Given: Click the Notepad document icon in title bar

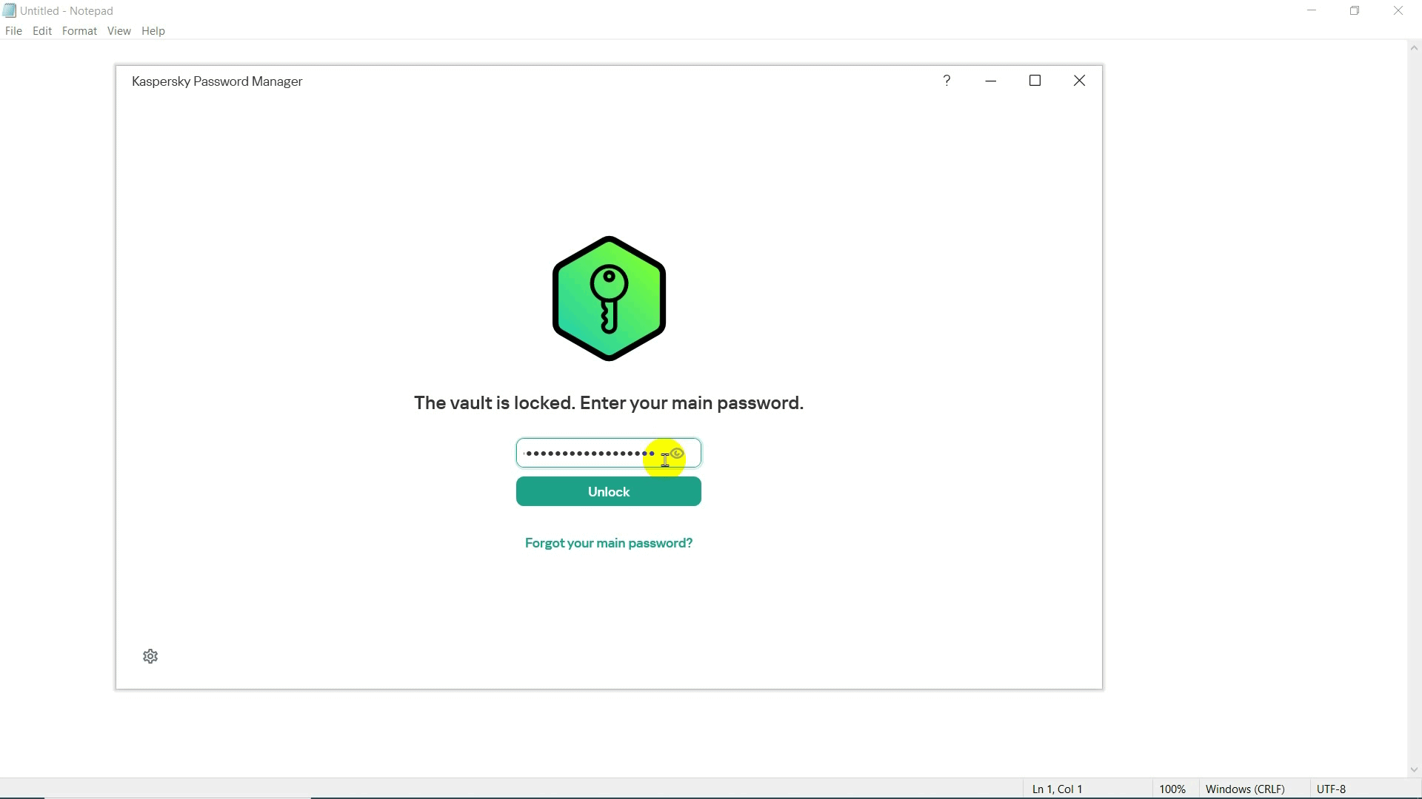Looking at the screenshot, I should (9, 10).
